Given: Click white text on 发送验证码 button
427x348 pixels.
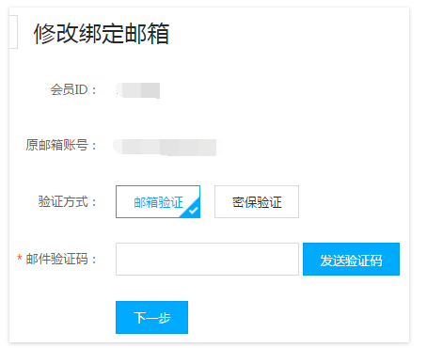Looking at the screenshot, I should [x=351, y=261].
